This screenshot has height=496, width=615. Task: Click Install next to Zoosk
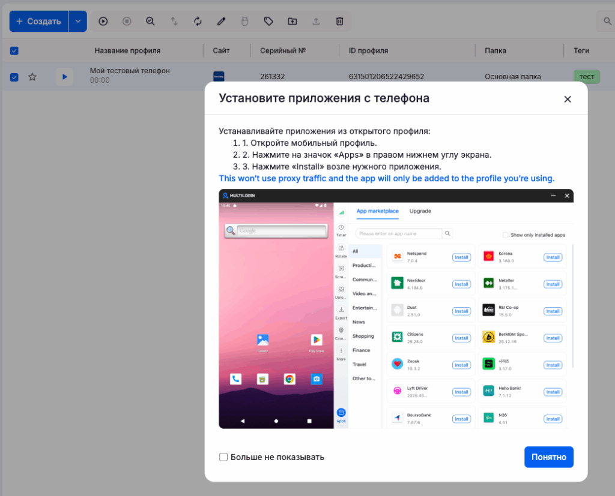point(461,365)
